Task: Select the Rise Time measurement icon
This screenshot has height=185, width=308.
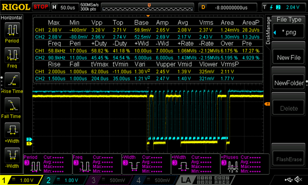Action: pyautogui.click(x=12, y=80)
